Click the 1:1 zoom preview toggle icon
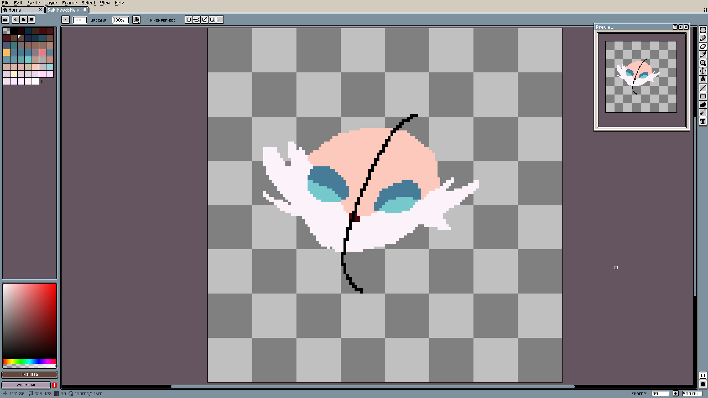The width and height of the screenshot is (708, 398). pyautogui.click(x=703, y=376)
